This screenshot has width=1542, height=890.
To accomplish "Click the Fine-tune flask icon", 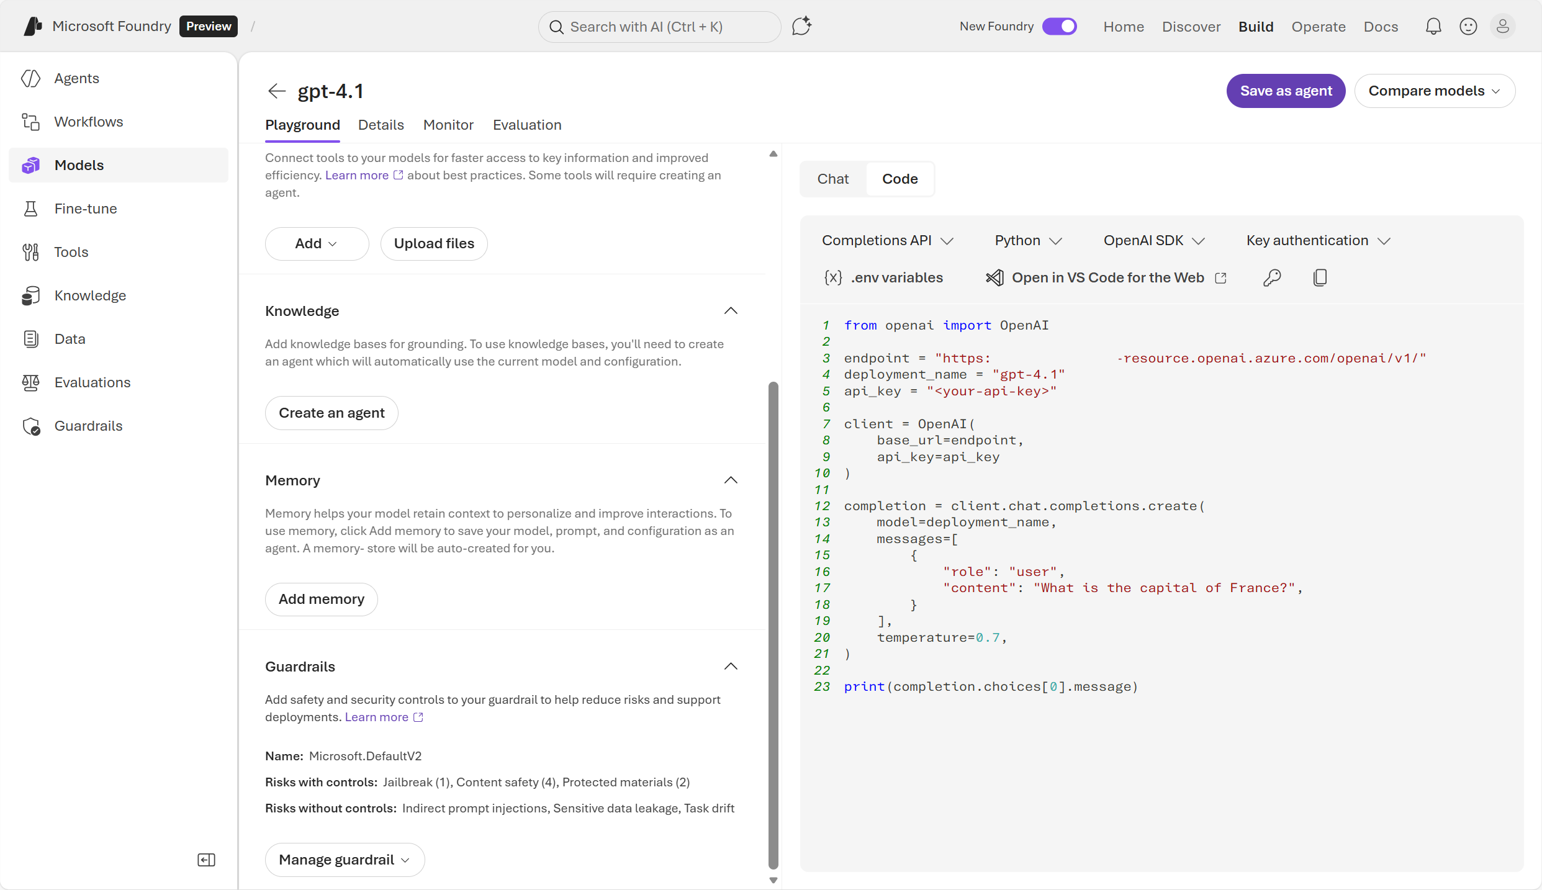I will (x=30, y=209).
